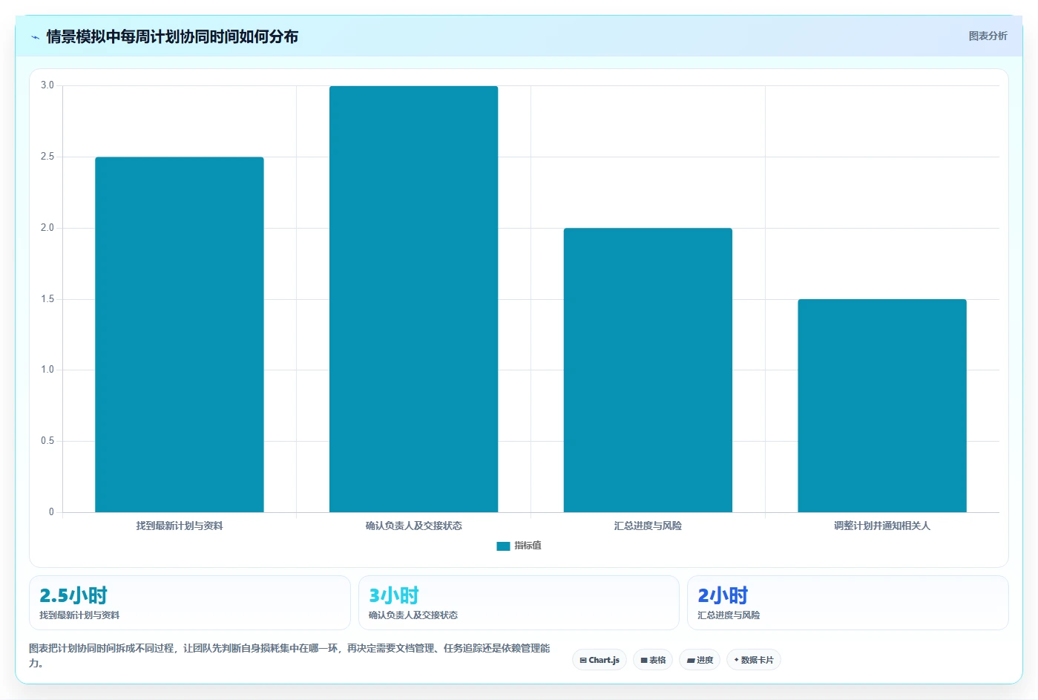Click the 调整计划并通知相关人 bar in the chart
This screenshot has width=1038, height=700.
coord(882,406)
